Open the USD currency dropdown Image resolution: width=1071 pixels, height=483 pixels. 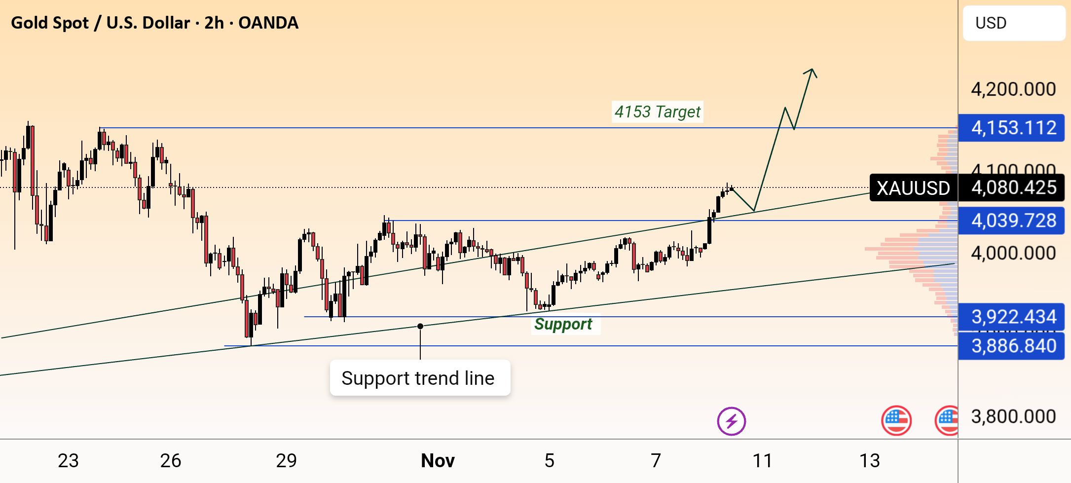click(1013, 23)
